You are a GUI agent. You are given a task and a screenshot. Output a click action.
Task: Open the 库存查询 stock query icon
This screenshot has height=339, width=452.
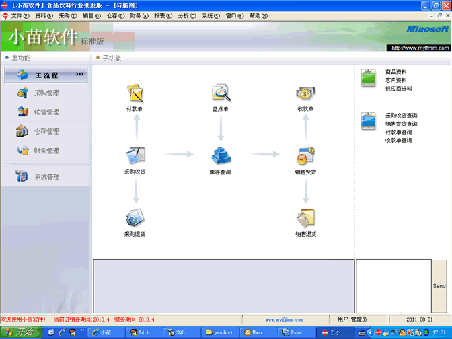coord(221,156)
